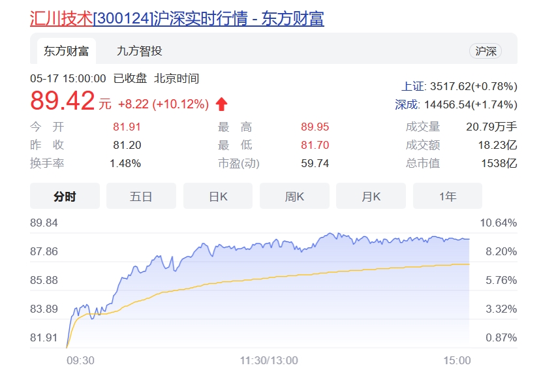This screenshot has width=541, height=374.
Task: Click the 深成 index value 14456.54(+1.74%)
Action: [x=471, y=104]
